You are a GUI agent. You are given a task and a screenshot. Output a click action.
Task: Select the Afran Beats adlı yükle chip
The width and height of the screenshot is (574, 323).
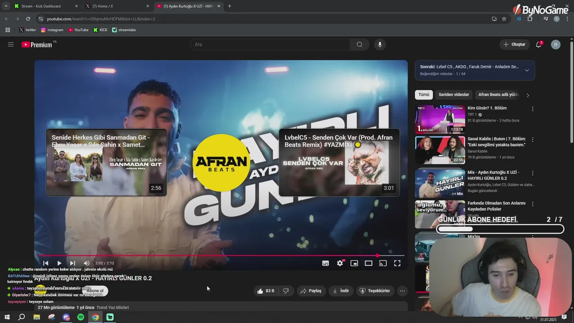pyautogui.click(x=499, y=95)
